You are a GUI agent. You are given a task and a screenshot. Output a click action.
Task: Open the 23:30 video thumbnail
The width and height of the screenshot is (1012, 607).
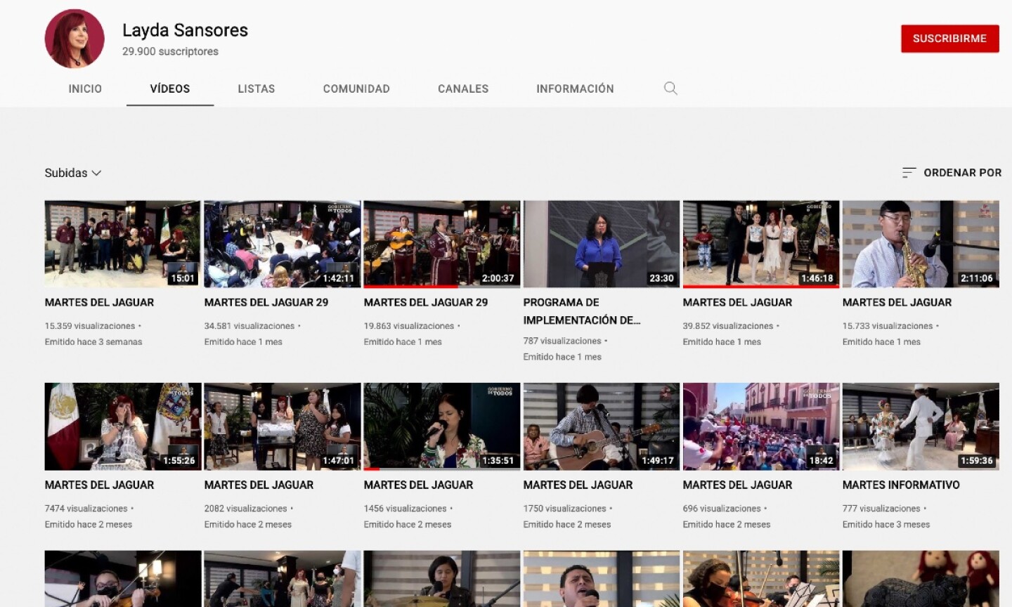click(x=601, y=244)
